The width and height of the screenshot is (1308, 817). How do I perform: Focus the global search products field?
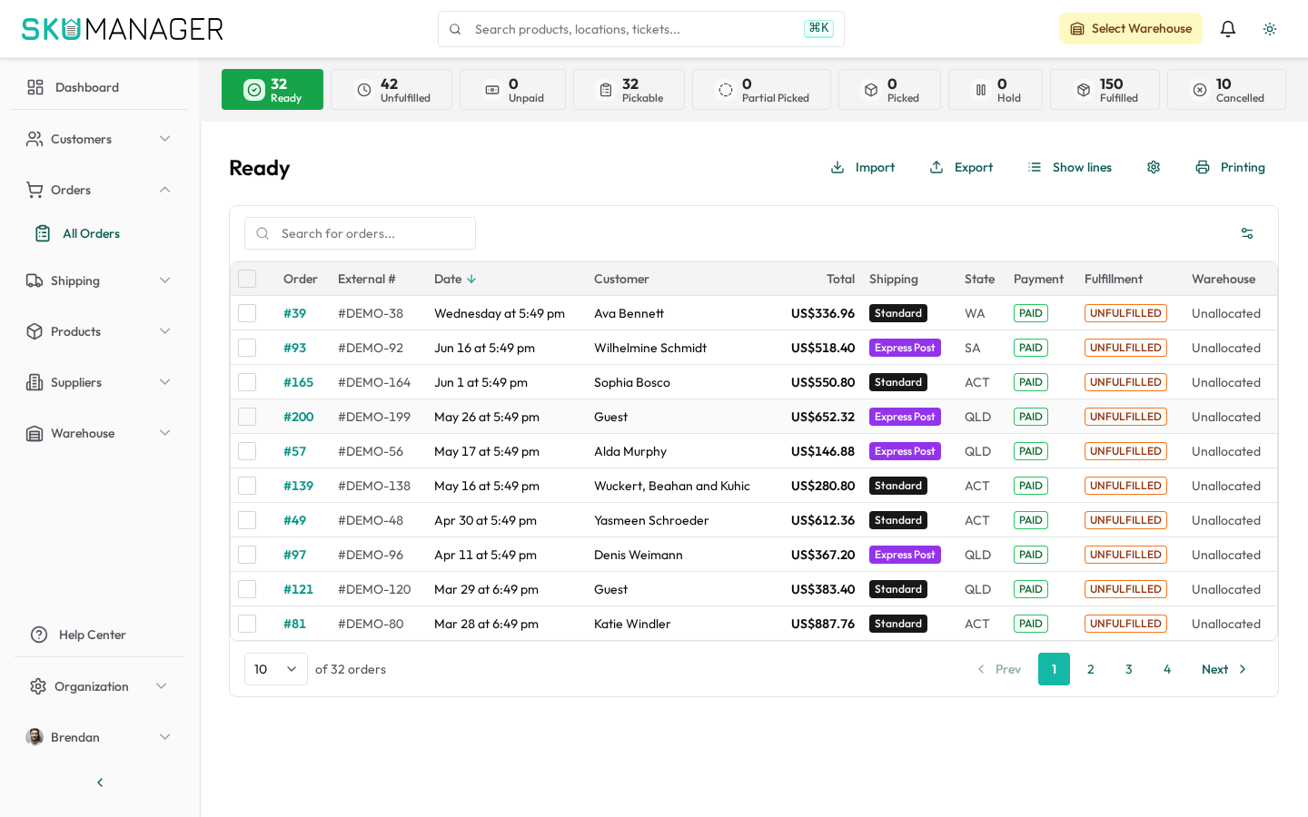(x=641, y=29)
